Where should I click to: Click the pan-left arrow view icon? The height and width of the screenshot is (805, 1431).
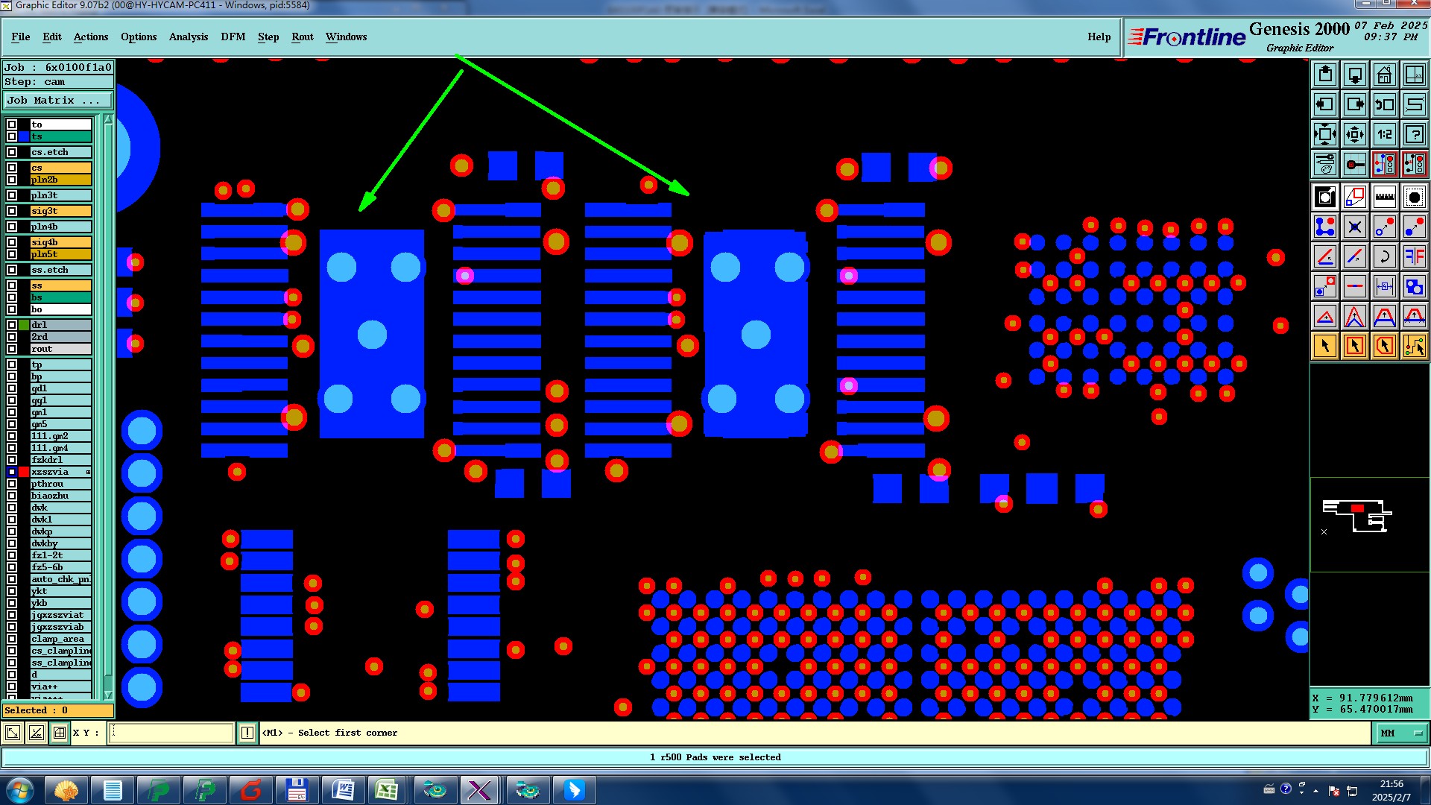click(1325, 104)
